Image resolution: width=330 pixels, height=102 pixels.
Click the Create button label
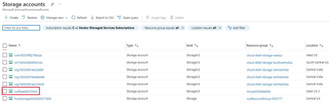tap(14, 18)
